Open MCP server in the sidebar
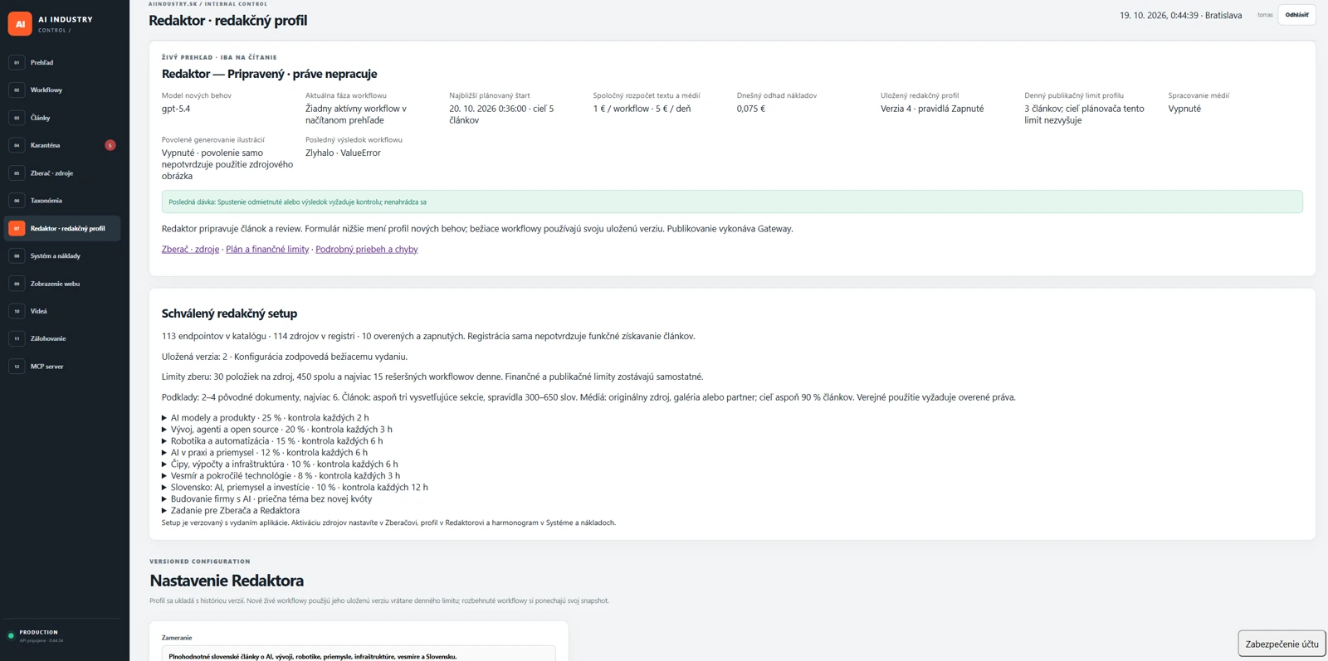The image size is (1328, 661). click(x=62, y=366)
